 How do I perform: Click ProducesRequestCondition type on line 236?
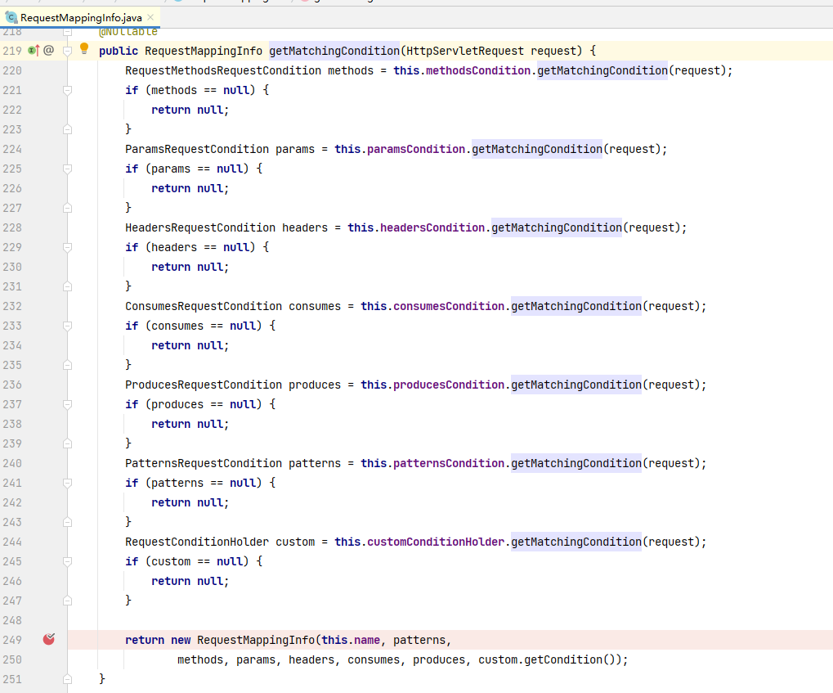[x=204, y=385]
